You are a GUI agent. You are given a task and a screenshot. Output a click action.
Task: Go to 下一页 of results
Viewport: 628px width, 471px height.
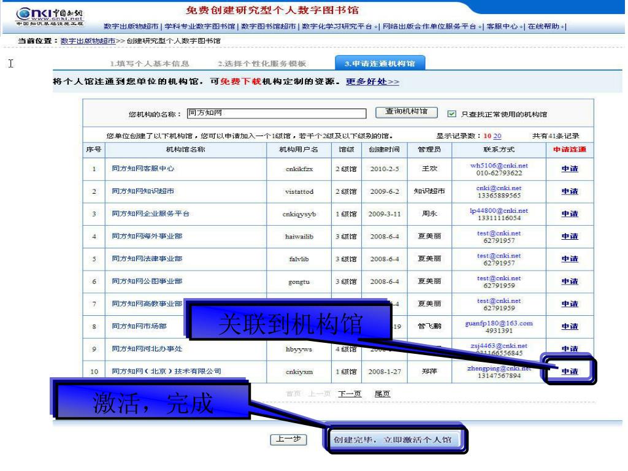coord(349,394)
